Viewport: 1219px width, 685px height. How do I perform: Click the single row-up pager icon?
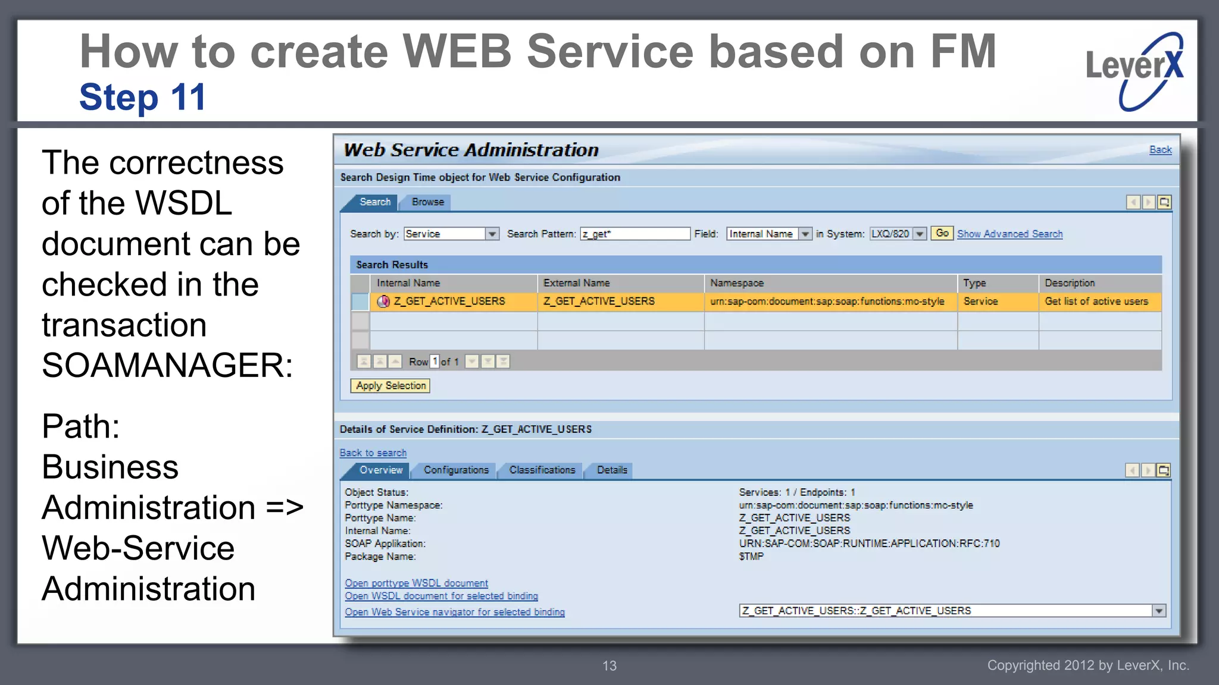pos(395,362)
